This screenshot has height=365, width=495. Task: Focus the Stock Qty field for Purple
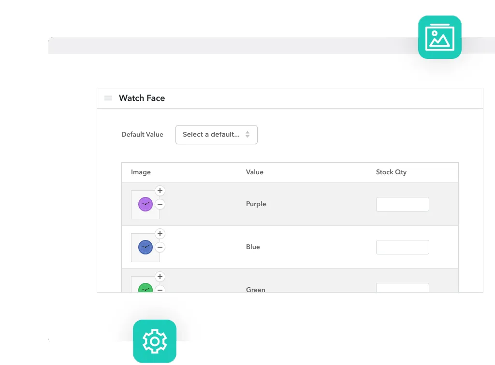[x=403, y=204]
